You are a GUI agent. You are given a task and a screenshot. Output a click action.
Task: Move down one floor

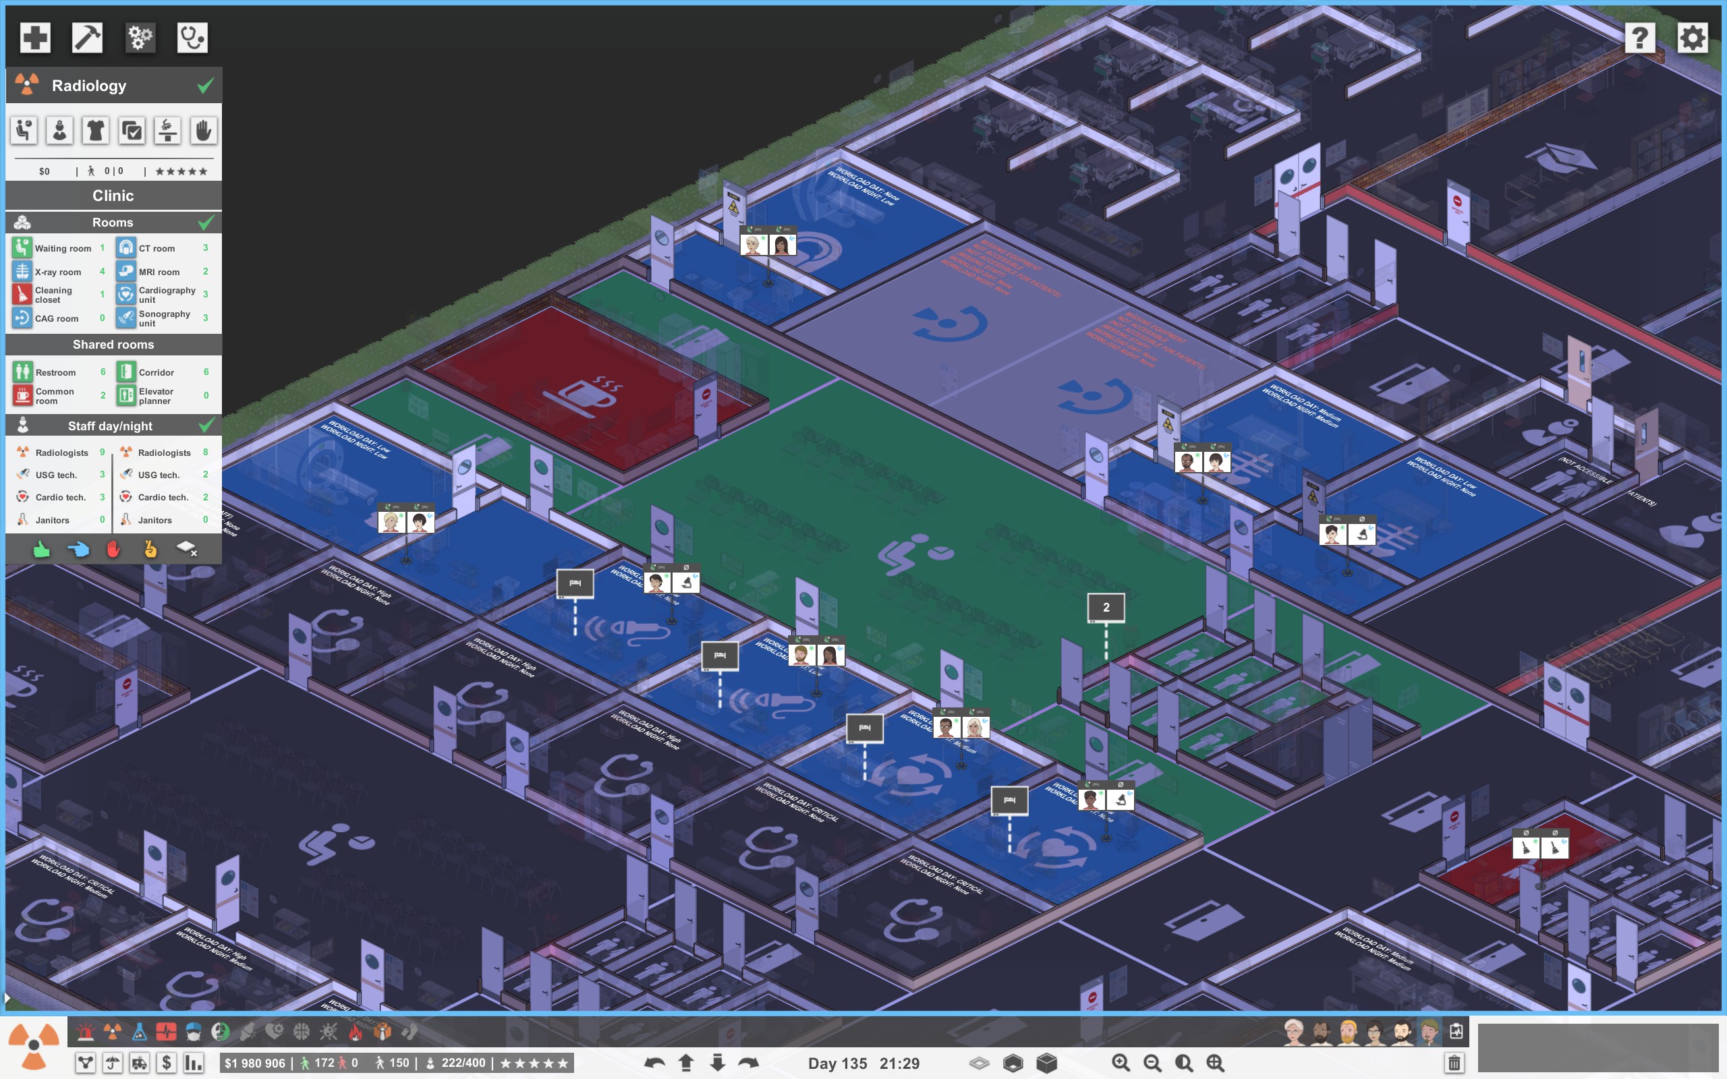717,1063
